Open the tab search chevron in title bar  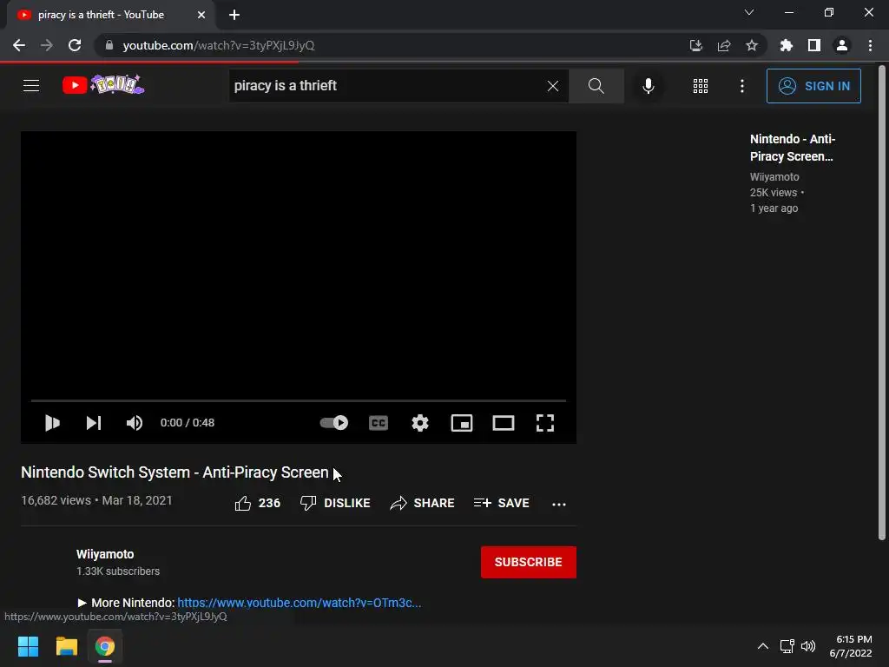point(749,12)
